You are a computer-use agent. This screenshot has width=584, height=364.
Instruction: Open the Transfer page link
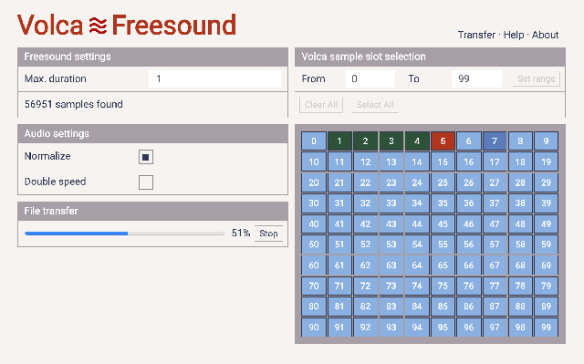[x=476, y=35]
